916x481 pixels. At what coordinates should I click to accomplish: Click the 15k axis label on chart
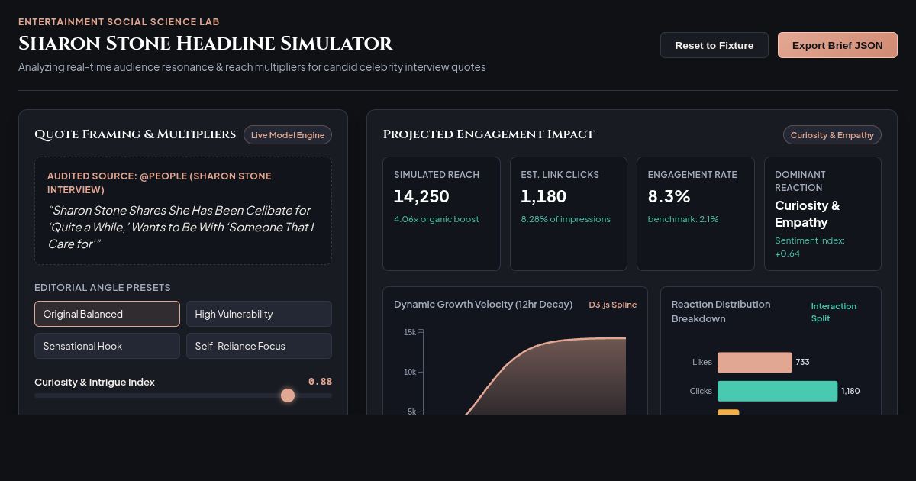[x=410, y=332]
